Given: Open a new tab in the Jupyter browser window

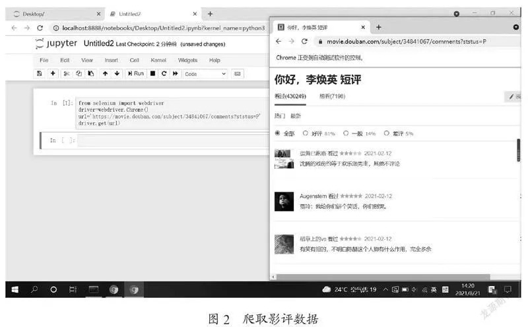Looking at the screenshot, I should point(210,14).
